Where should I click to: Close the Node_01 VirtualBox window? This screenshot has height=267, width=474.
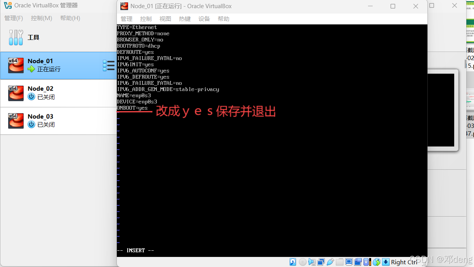[x=416, y=6]
